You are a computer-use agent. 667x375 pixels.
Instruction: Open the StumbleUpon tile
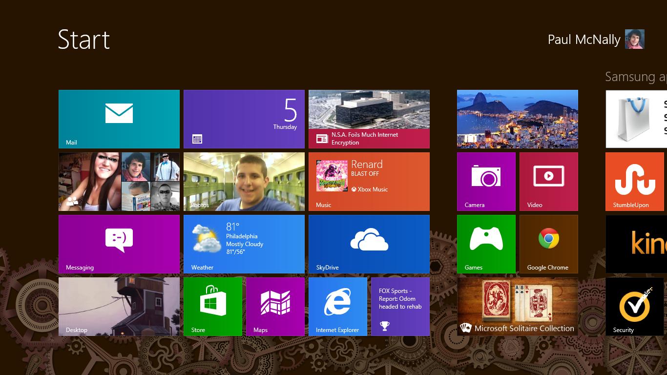[x=635, y=182]
